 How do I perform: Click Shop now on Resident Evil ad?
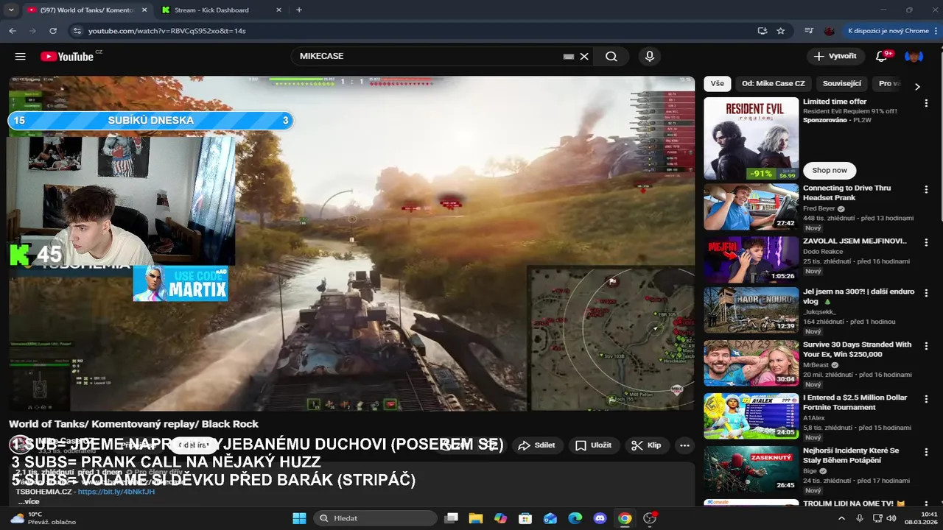tap(830, 170)
